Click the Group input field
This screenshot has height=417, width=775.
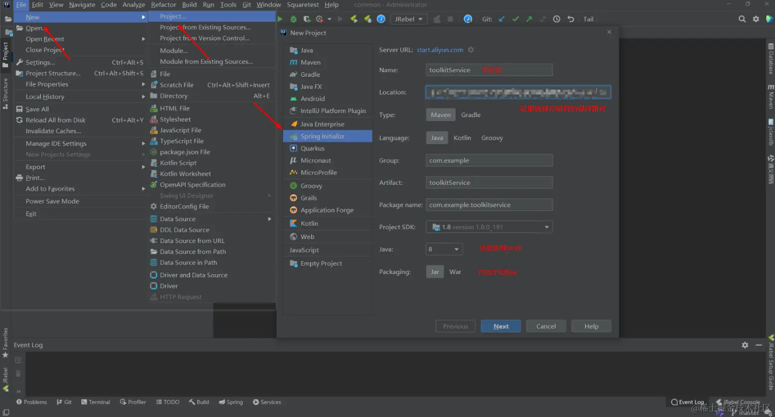coord(489,160)
